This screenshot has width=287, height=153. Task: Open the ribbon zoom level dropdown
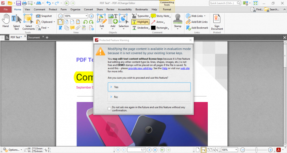coord(86,16)
